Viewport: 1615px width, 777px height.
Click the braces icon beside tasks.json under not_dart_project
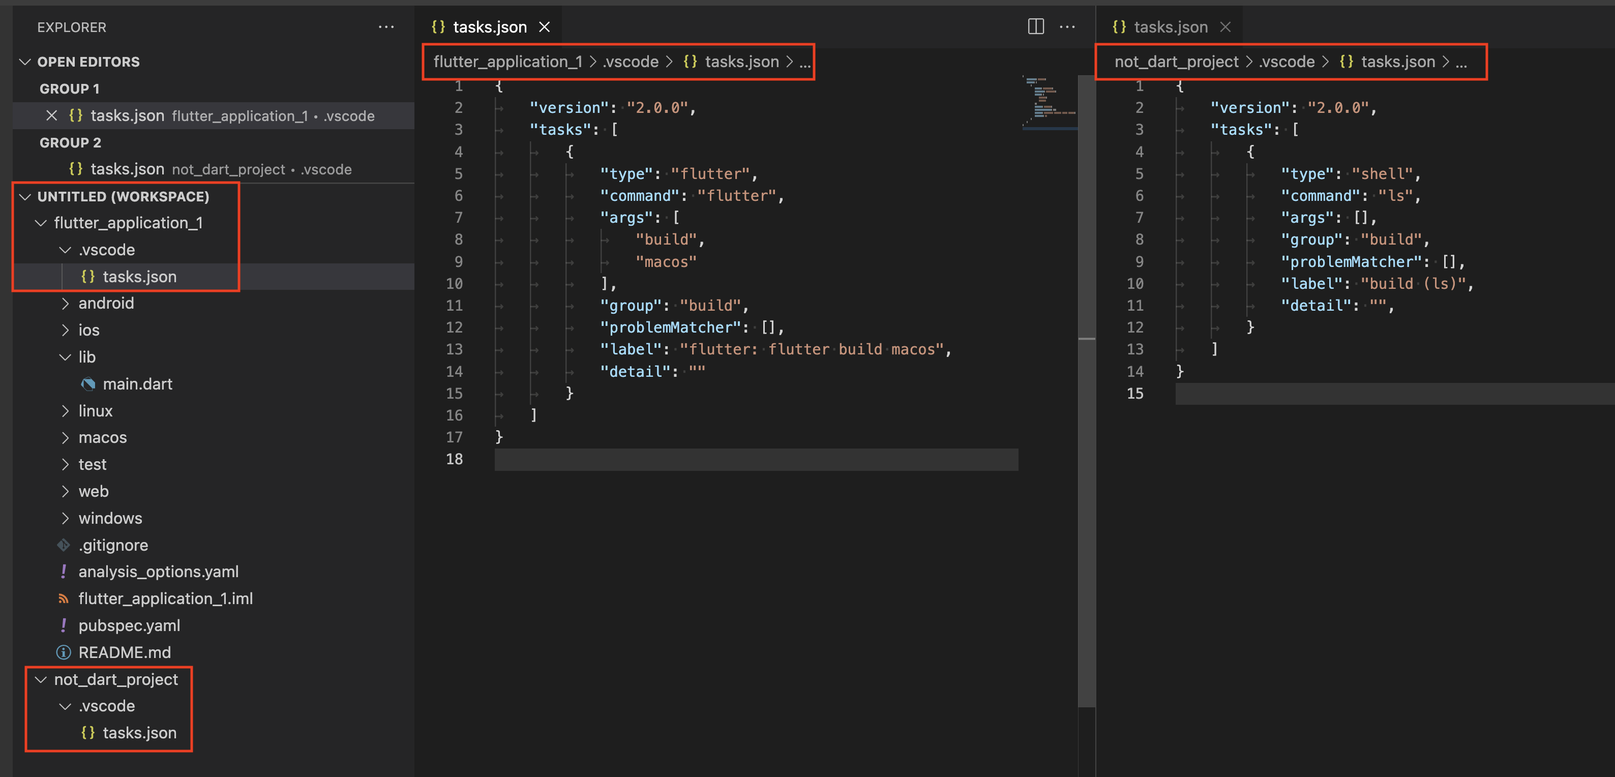(88, 732)
